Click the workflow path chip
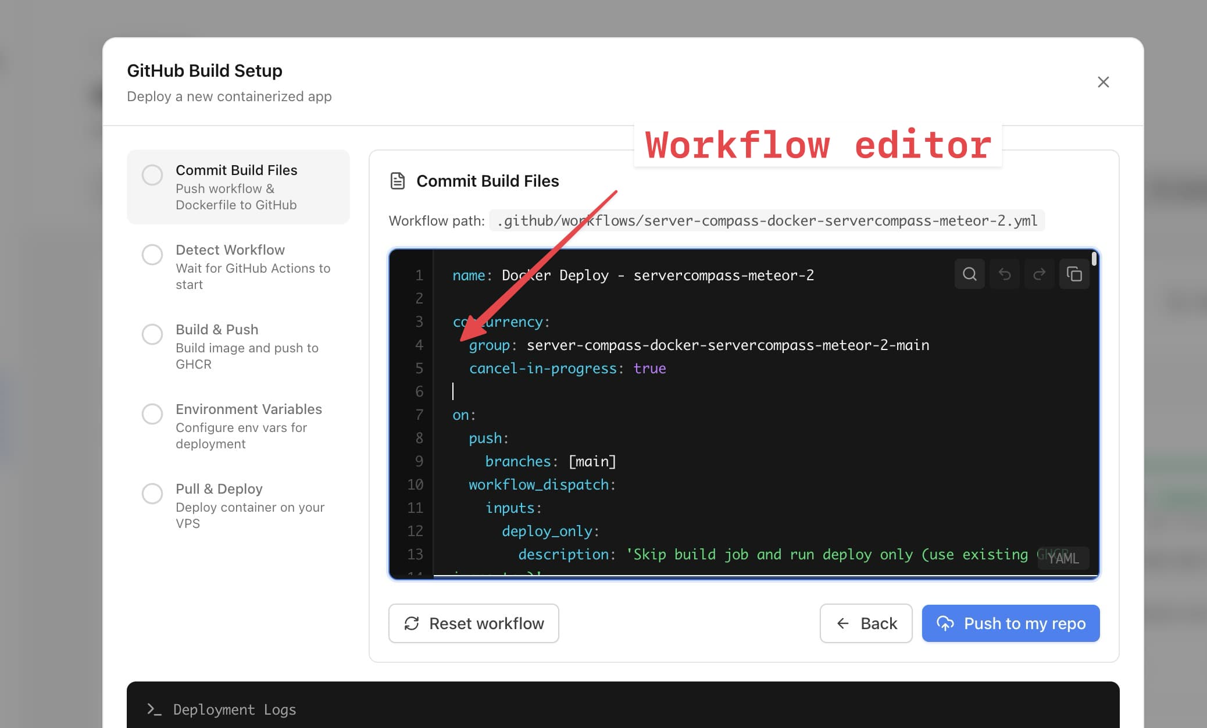 [x=766, y=220]
